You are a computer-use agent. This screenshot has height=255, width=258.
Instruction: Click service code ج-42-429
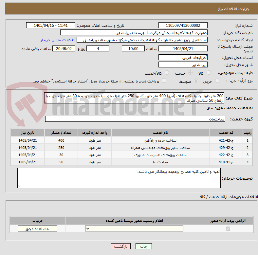226,148
